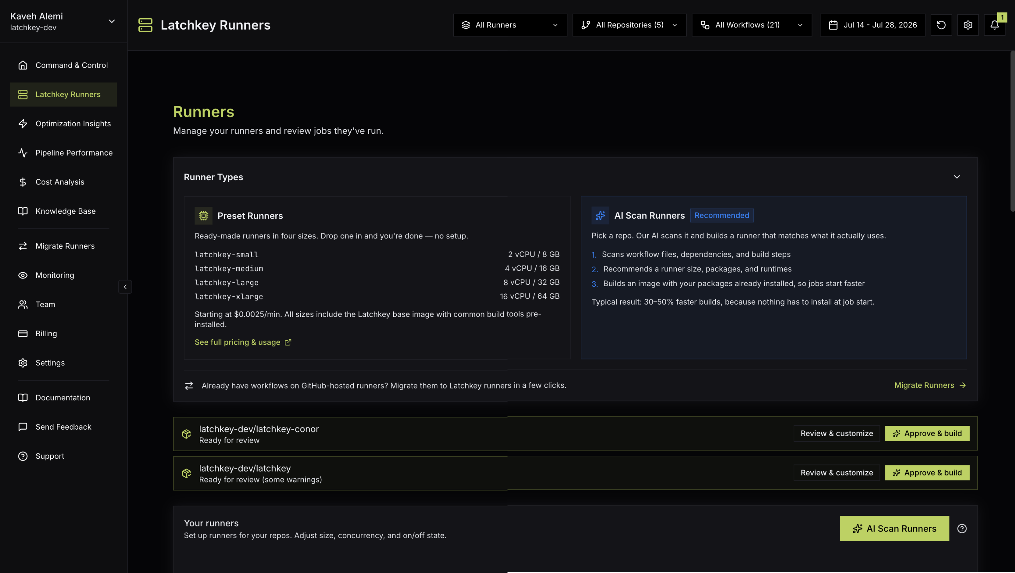Viewport: 1015px width, 573px height.
Task: Open Send Feedback from the sidebar
Action: point(63,426)
